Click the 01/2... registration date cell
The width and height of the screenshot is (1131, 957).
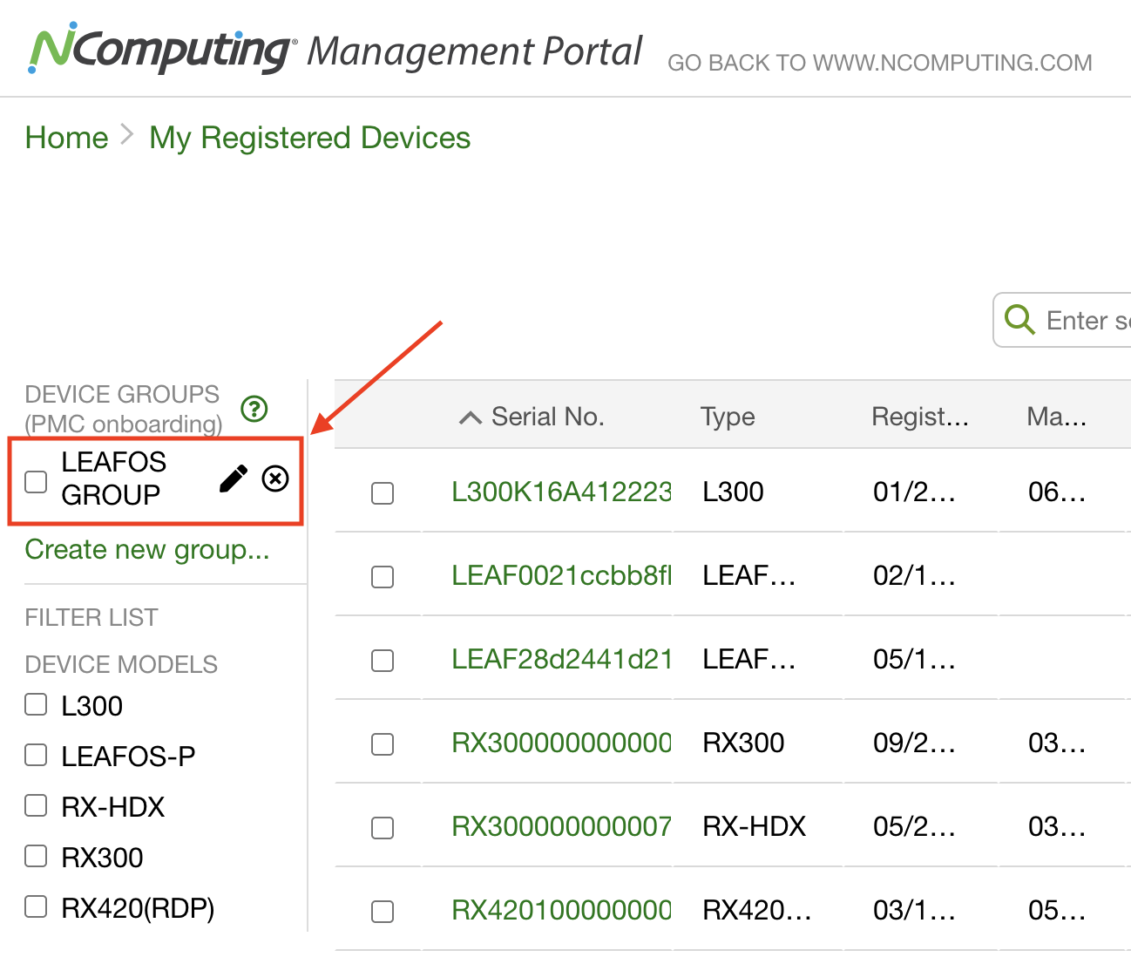coord(914,492)
